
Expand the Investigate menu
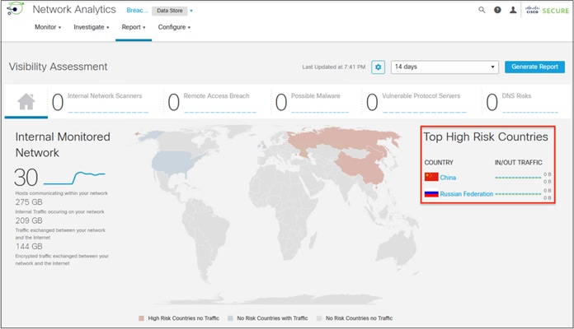(x=92, y=27)
